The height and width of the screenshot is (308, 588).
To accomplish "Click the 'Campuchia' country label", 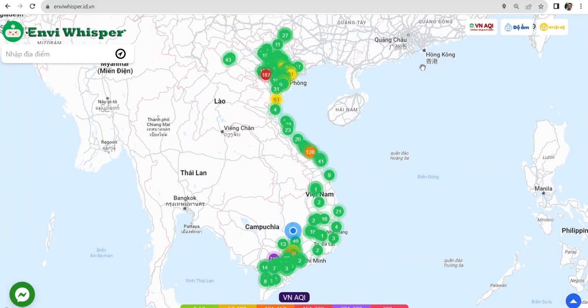I will [x=262, y=227].
